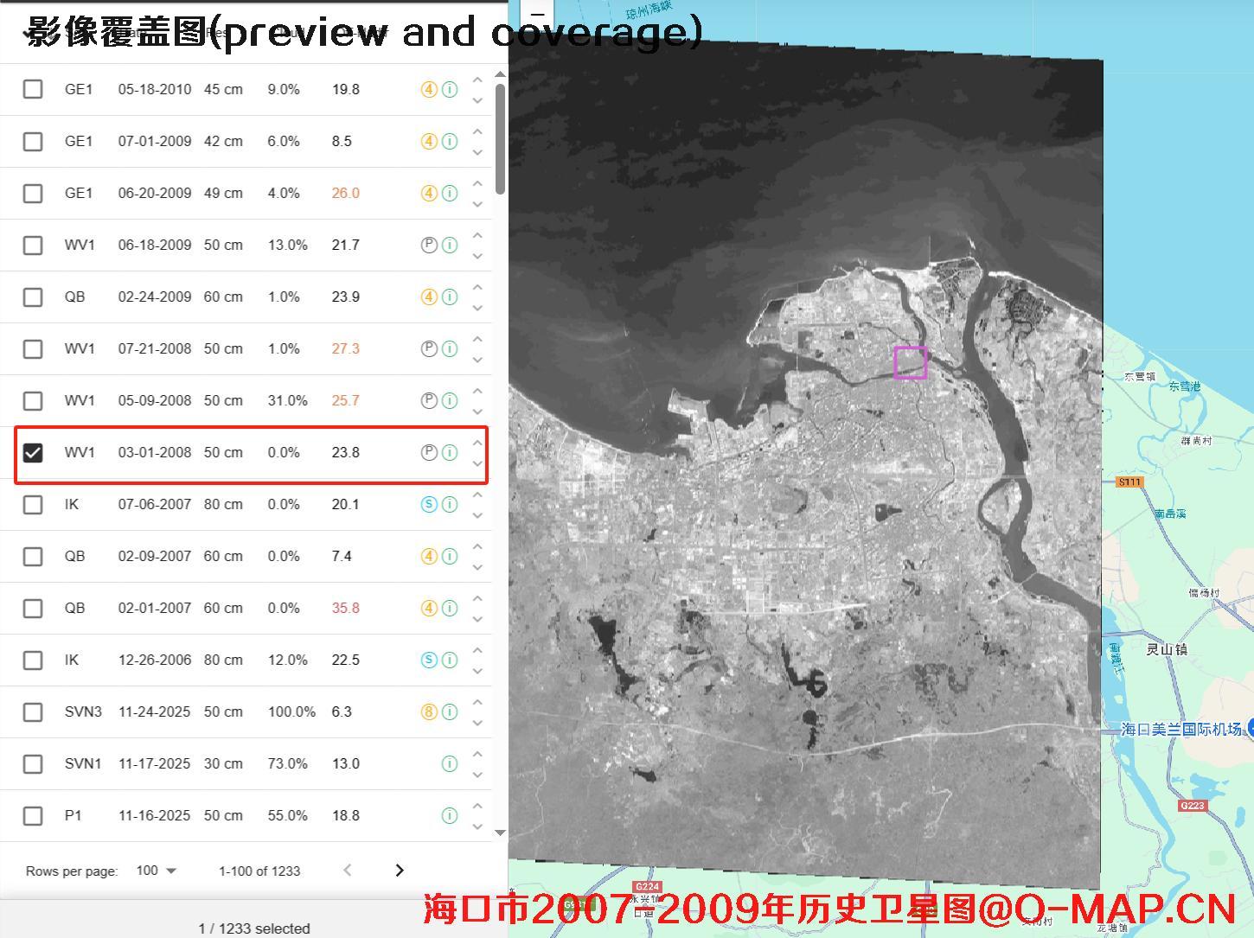
Task: Select the IK 12-26-2006 image checkbox
Action: coord(33,660)
